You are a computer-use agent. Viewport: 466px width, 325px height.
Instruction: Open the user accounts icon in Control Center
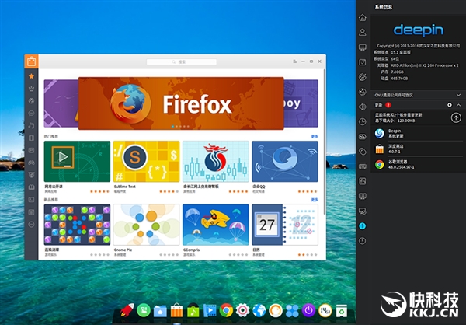pos(362,32)
